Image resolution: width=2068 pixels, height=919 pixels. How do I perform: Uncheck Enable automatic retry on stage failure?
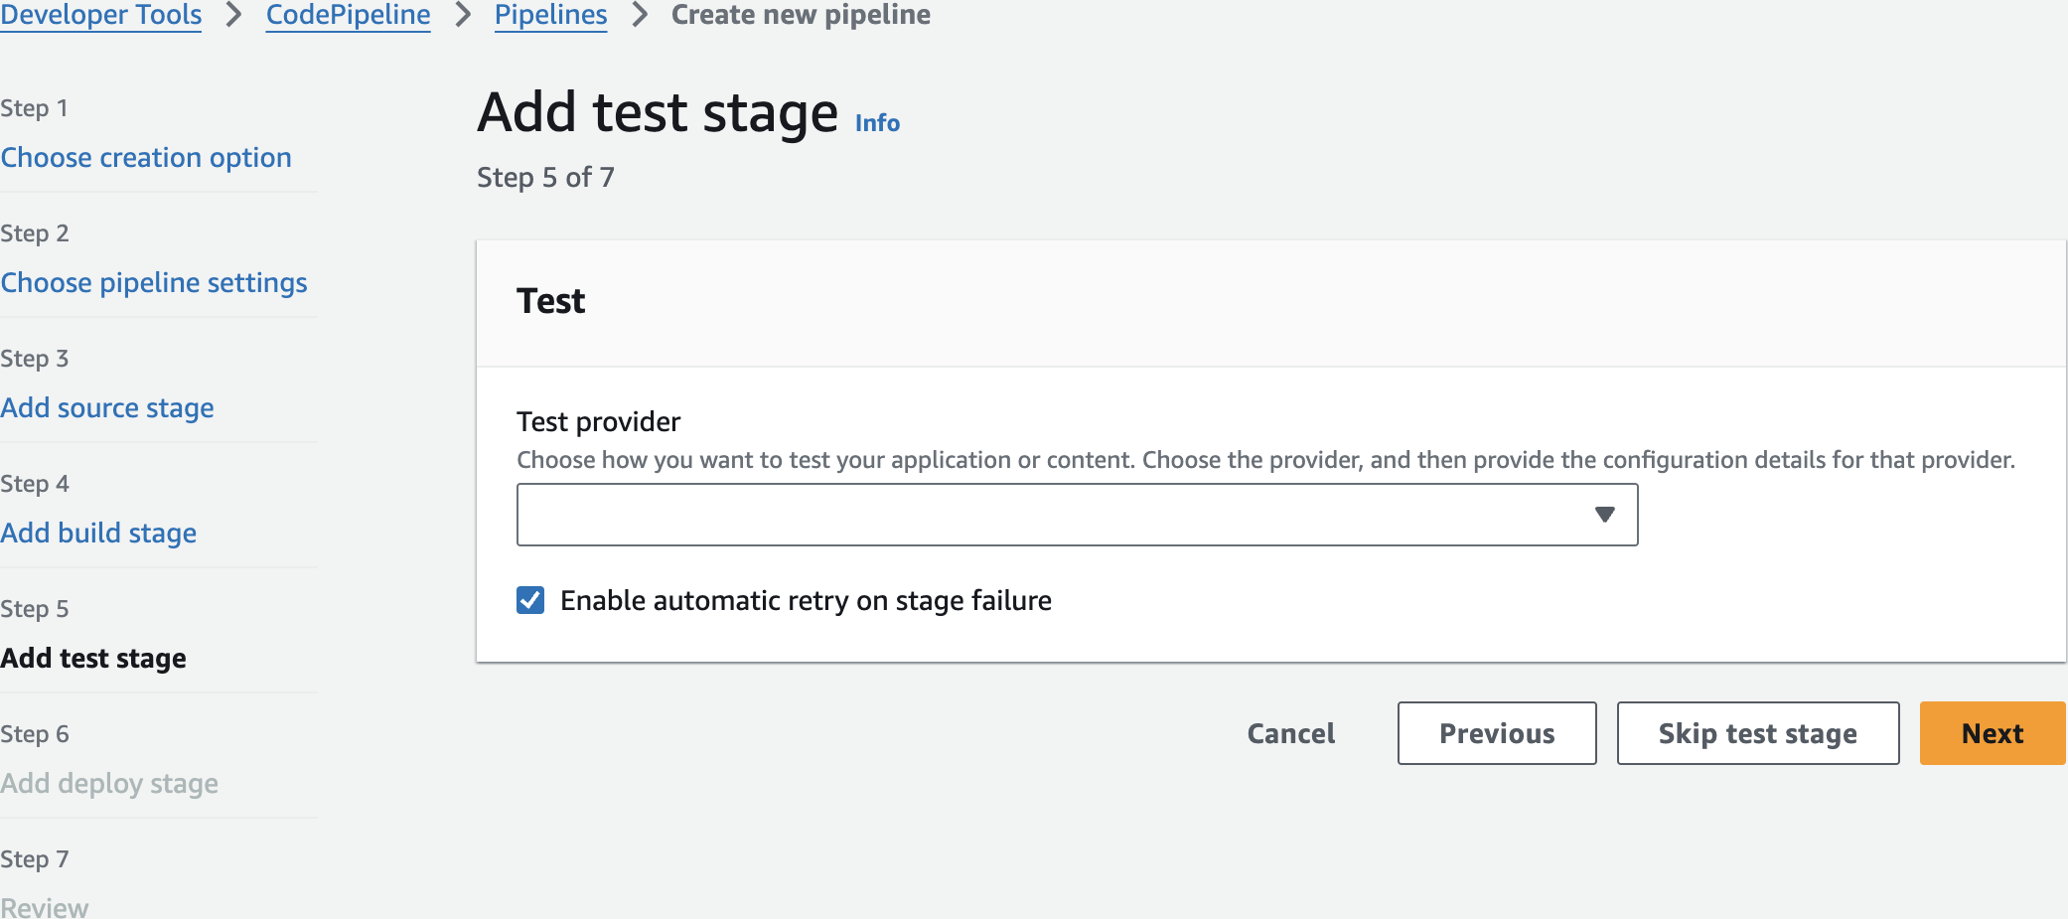pos(530,600)
